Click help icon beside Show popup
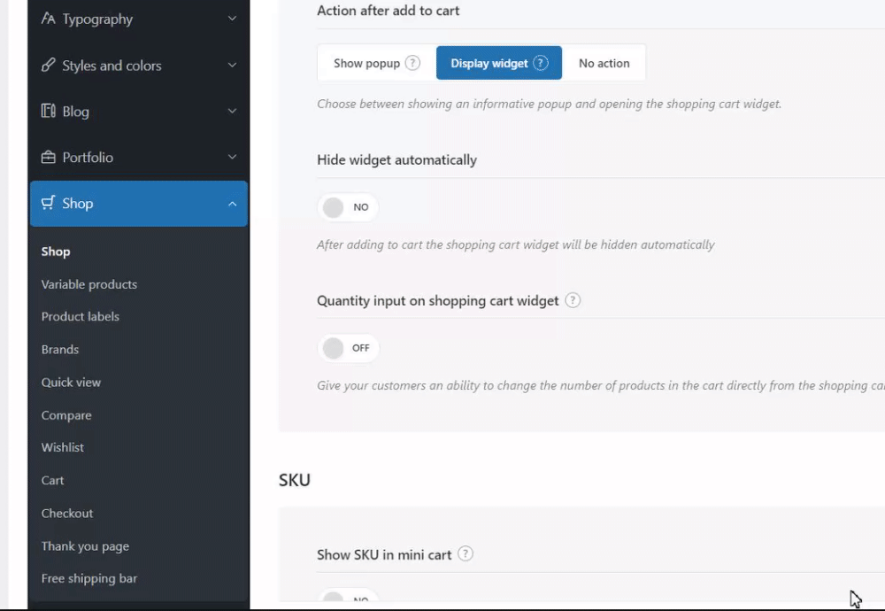The height and width of the screenshot is (611, 885). point(412,64)
